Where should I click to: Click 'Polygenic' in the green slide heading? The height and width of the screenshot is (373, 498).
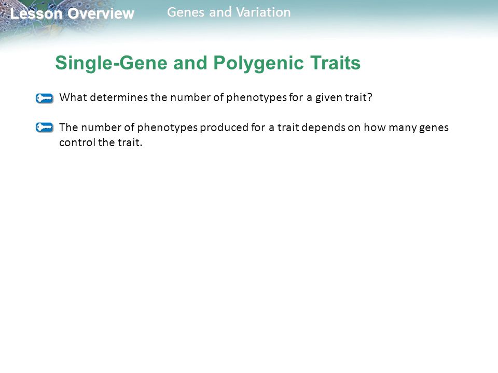coord(259,63)
